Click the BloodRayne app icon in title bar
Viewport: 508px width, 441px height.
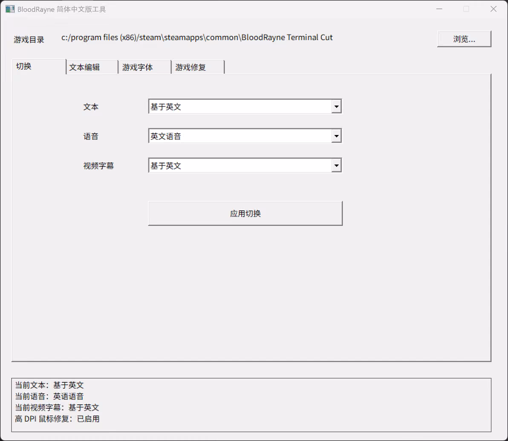[10, 9]
